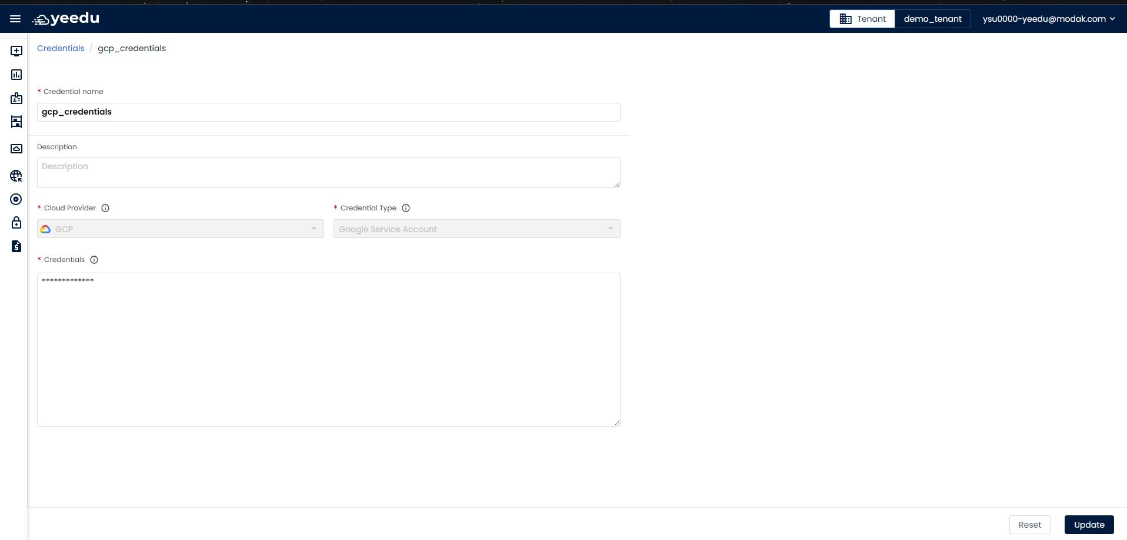Open the GCP Cloud Provider dropdown

pyautogui.click(x=181, y=229)
